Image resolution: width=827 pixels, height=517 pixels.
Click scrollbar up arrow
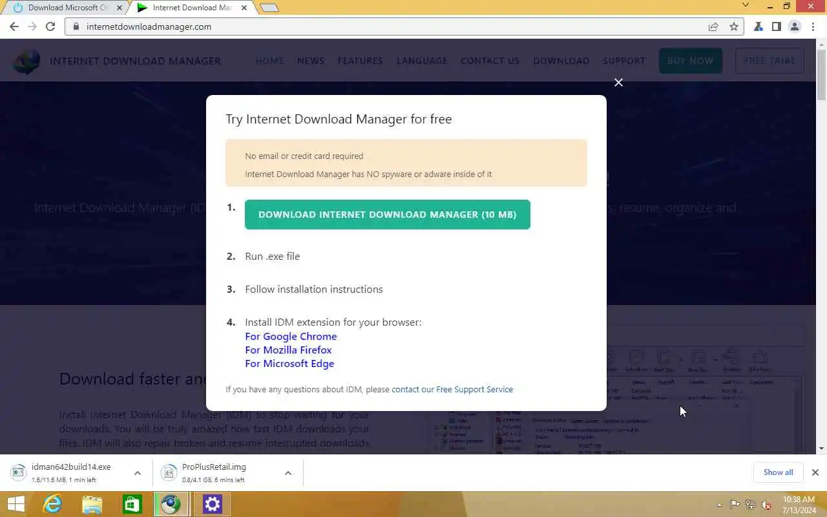pos(821,44)
